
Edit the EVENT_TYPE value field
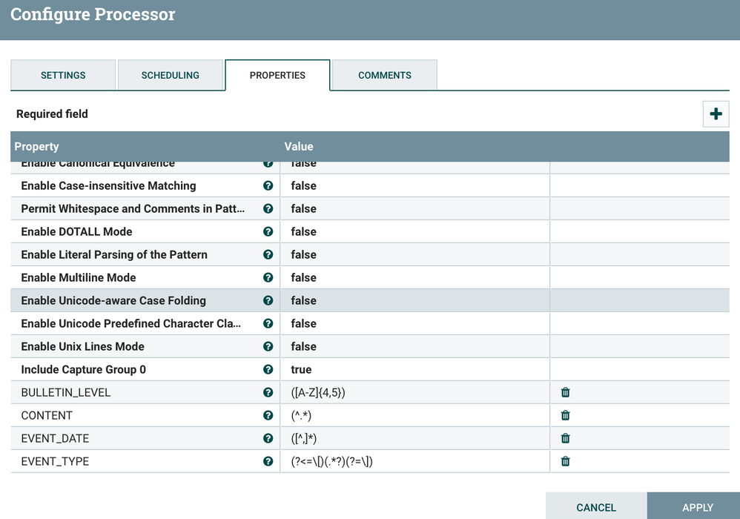tap(414, 461)
